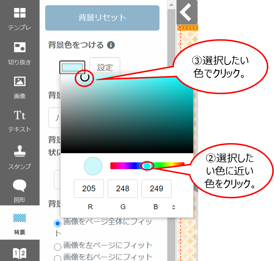Toggle RGB color format switcher arrows
274x261 pixels.
173,207
